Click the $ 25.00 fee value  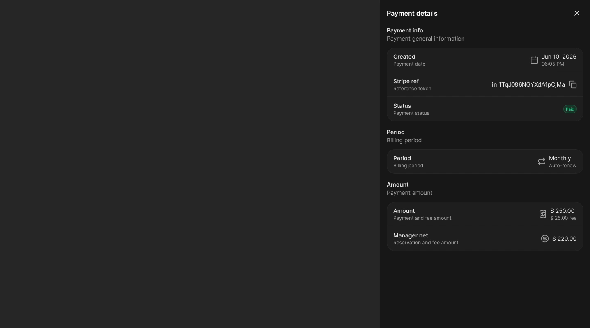coord(563,218)
